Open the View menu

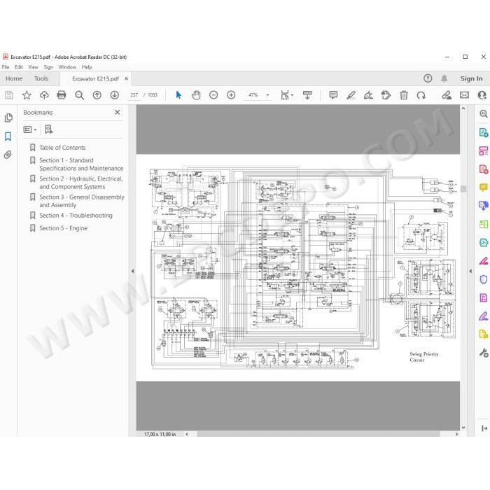[33, 67]
